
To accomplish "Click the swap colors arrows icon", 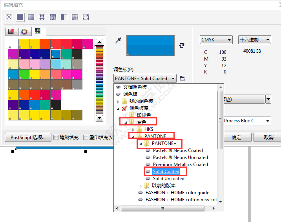I will pos(182,45).
